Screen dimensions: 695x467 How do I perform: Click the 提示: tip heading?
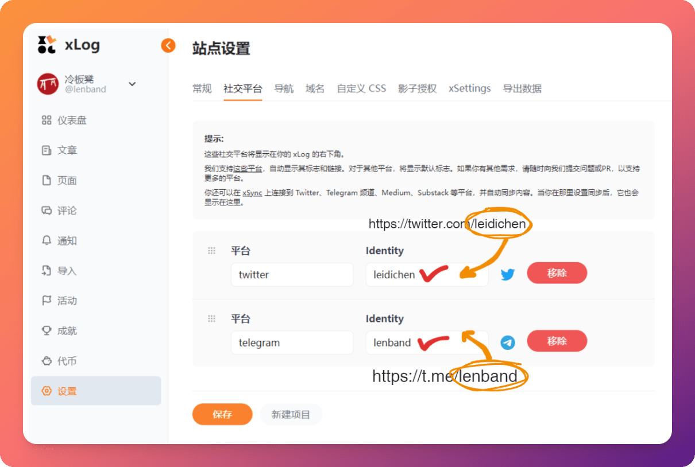click(x=214, y=139)
